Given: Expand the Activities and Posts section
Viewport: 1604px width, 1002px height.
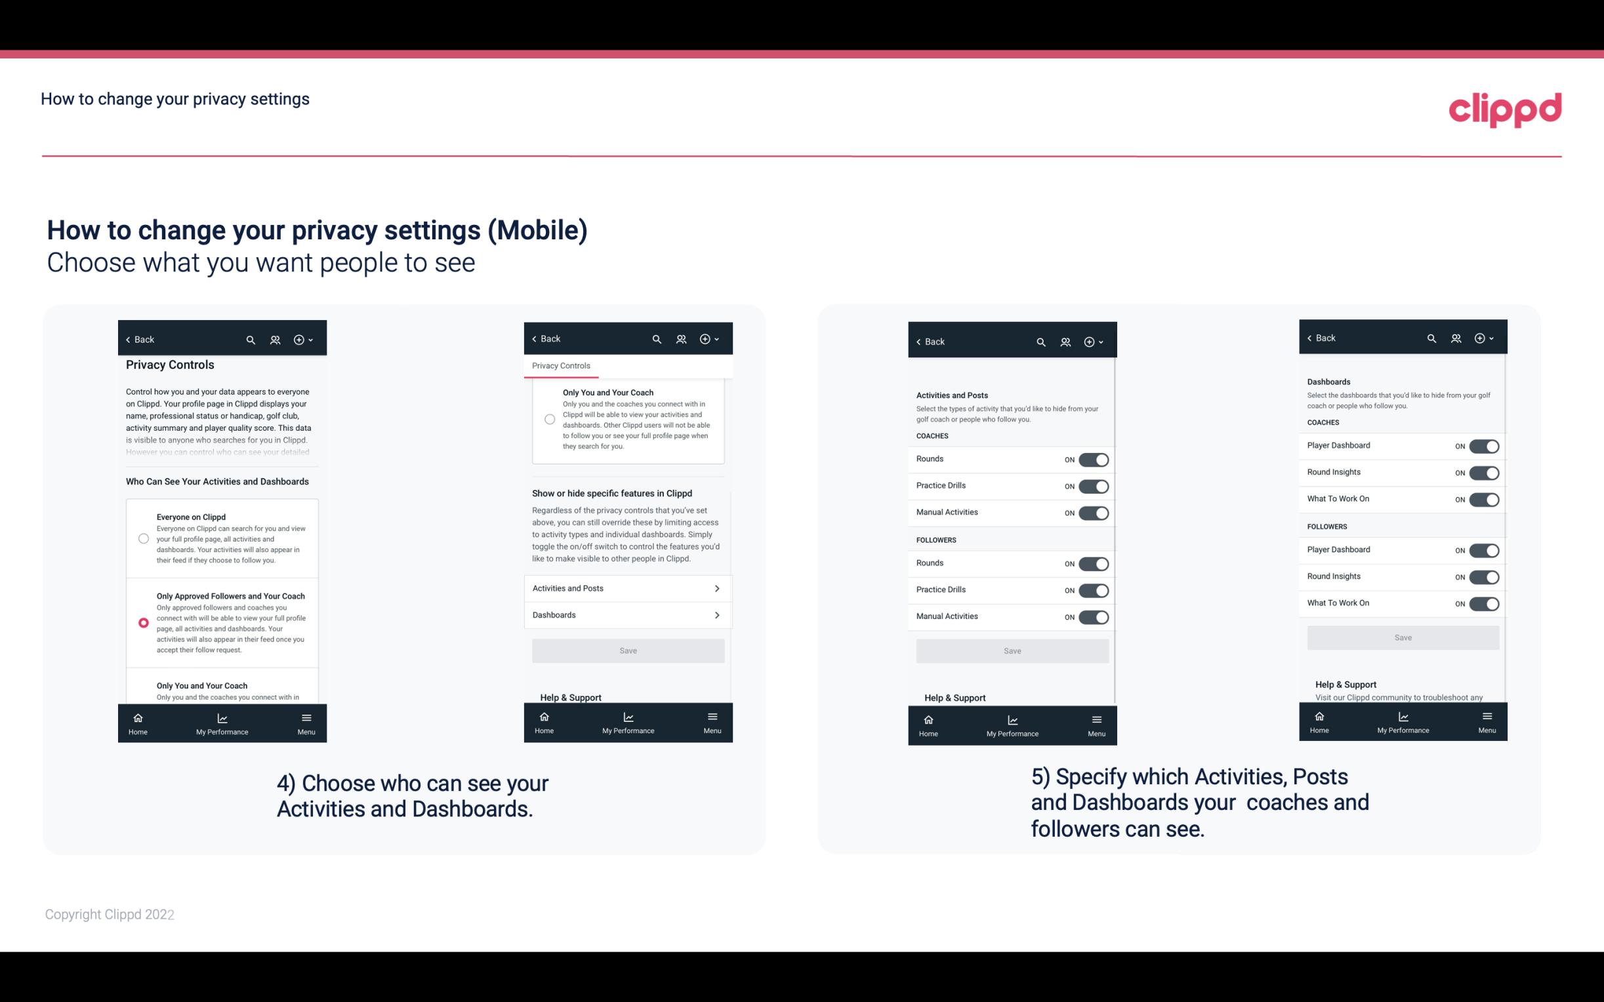Looking at the screenshot, I should [627, 589].
